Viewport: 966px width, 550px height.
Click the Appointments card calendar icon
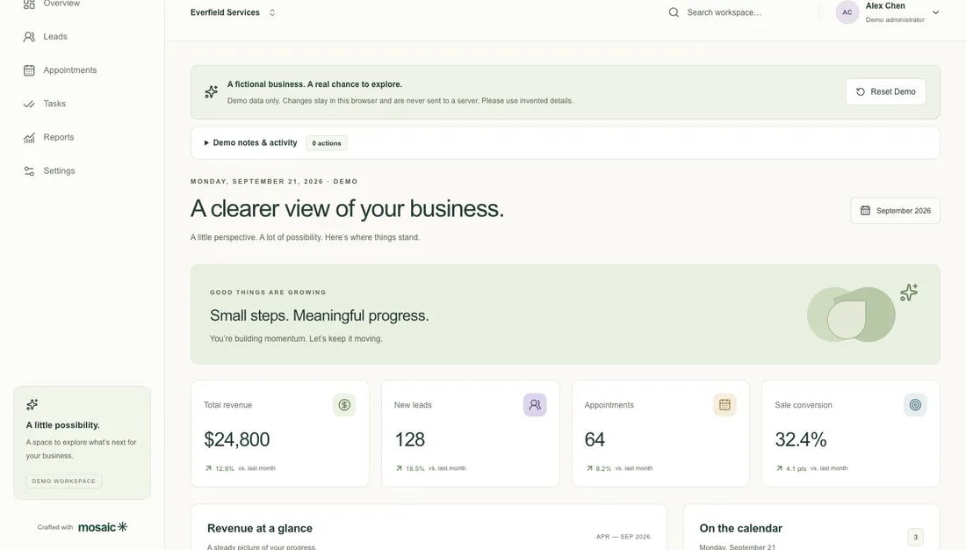pyautogui.click(x=724, y=405)
